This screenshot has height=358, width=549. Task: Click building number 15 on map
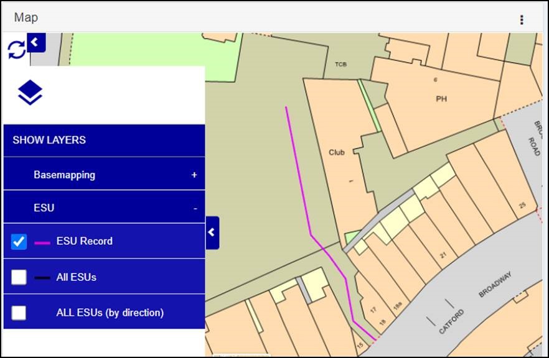(x=360, y=346)
